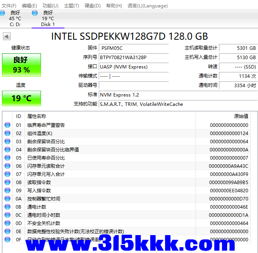Image resolution: width=258 pixels, height=253 pixels.
Task: Click power on hours value 3354 小时
Action: tap(238, 86)
